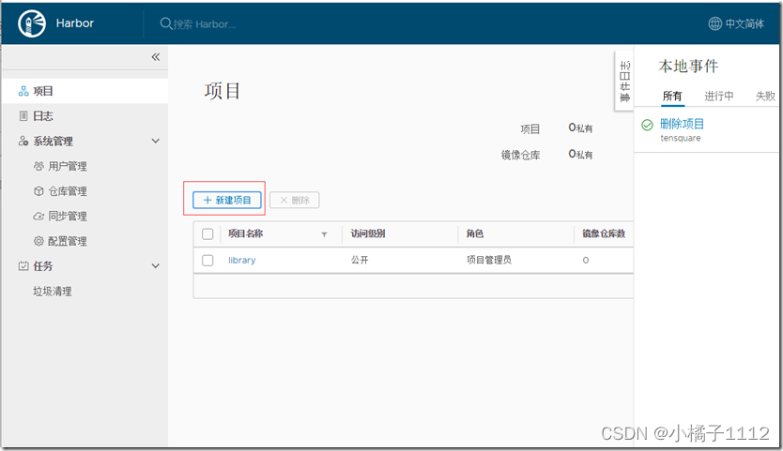This screenshot has height=451, width=783.
Task: Click the 搜索 Harbor search field
Action: [x=205, y=24]
